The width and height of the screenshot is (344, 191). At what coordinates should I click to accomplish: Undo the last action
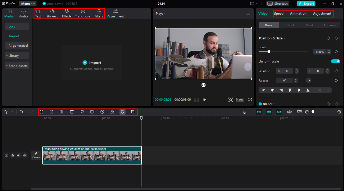tap(21, 112)
